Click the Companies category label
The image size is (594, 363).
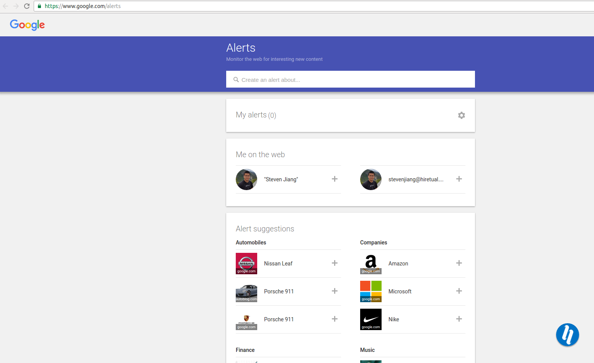point(374,243)
